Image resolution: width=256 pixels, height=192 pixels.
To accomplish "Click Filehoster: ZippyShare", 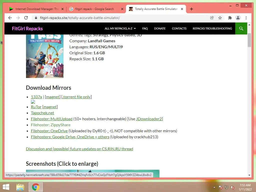I will tap(50, 125).
